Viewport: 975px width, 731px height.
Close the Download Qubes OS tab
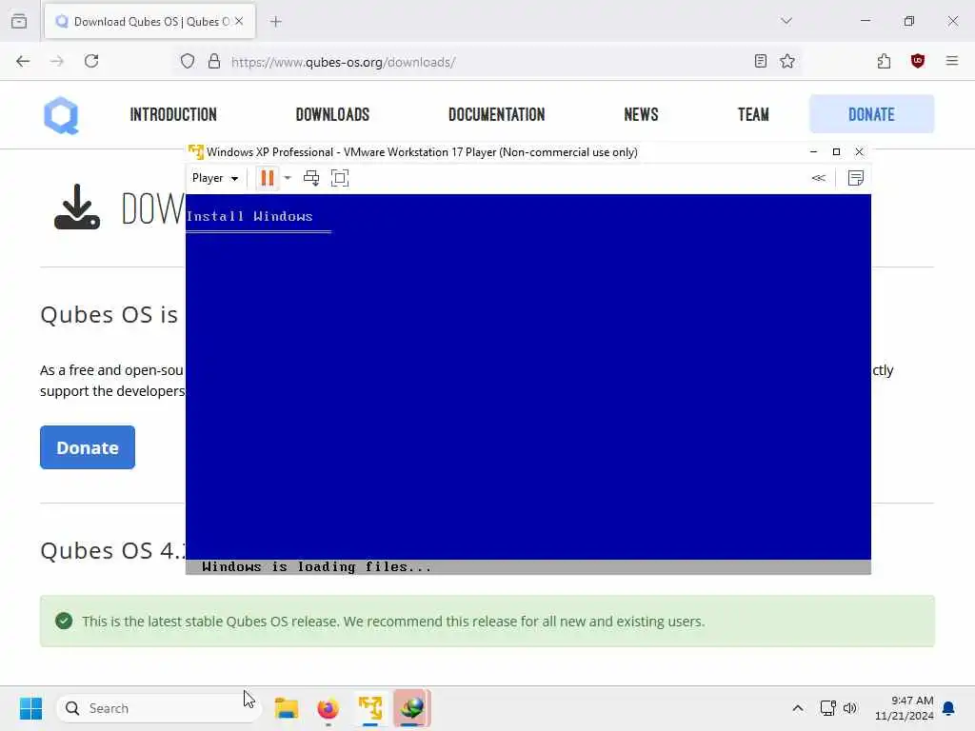[x=239, y=21]
